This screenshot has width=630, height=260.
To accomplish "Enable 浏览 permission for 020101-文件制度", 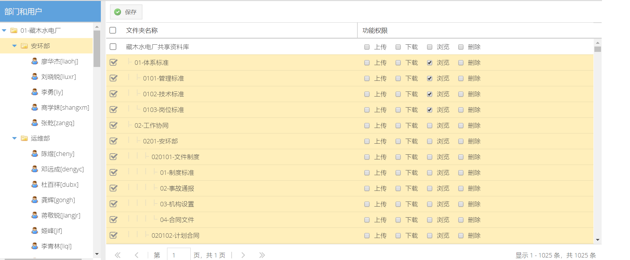I will pos(430,157).
